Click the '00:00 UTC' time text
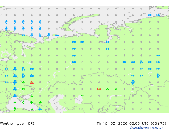Image resolution: width=169 pixels, height=130 pixels. pyautogui.click(x=139, y=124)
